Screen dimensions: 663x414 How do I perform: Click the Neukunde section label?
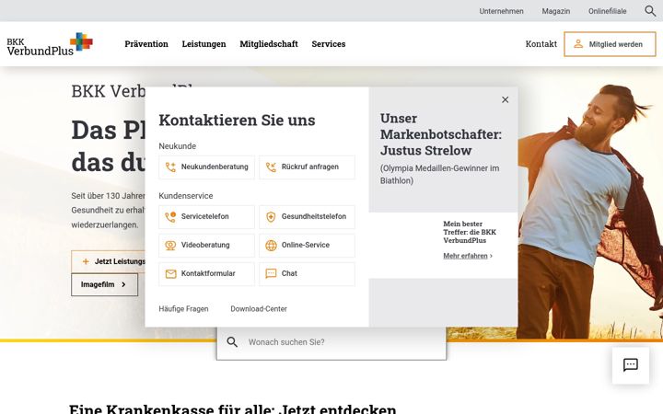coord(177,146)
